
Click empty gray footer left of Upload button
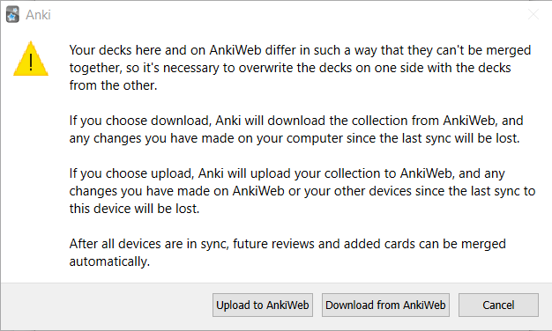point(106,305)
